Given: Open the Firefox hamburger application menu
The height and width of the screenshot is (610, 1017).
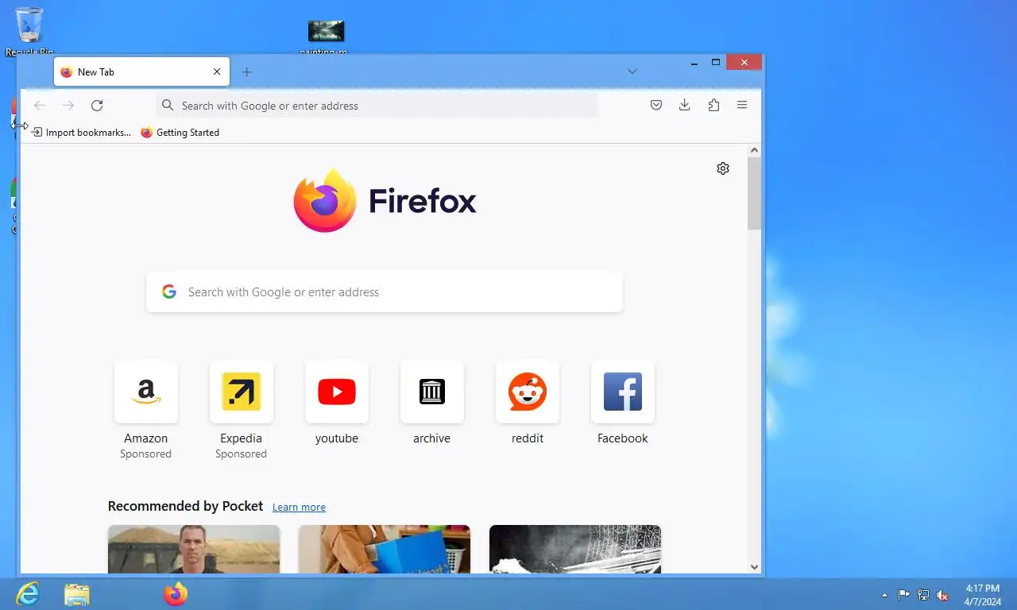Looking at the screenshot, I should (x=742, y=105).
